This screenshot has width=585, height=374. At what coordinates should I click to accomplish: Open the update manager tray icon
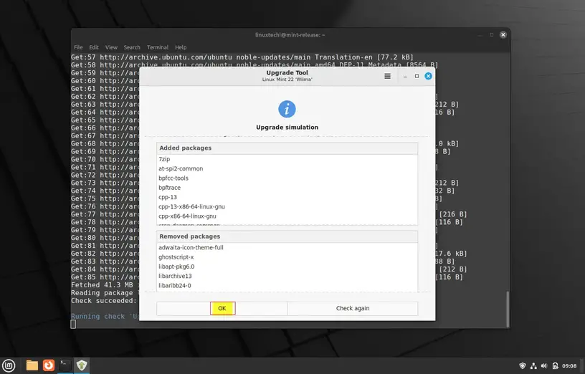coord(555,366)
